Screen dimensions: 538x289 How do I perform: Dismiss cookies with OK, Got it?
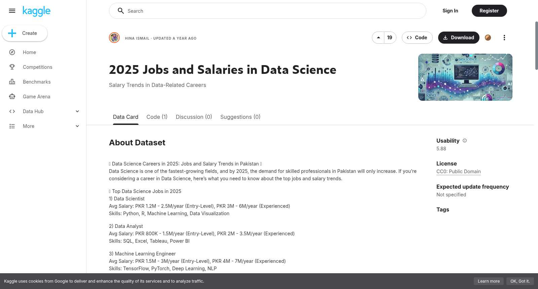520,281
